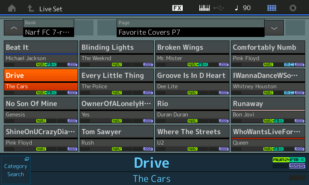This screenshot has width=309, height=185.
Task: Open the gear Utility settings
Action: click(293, 8)
